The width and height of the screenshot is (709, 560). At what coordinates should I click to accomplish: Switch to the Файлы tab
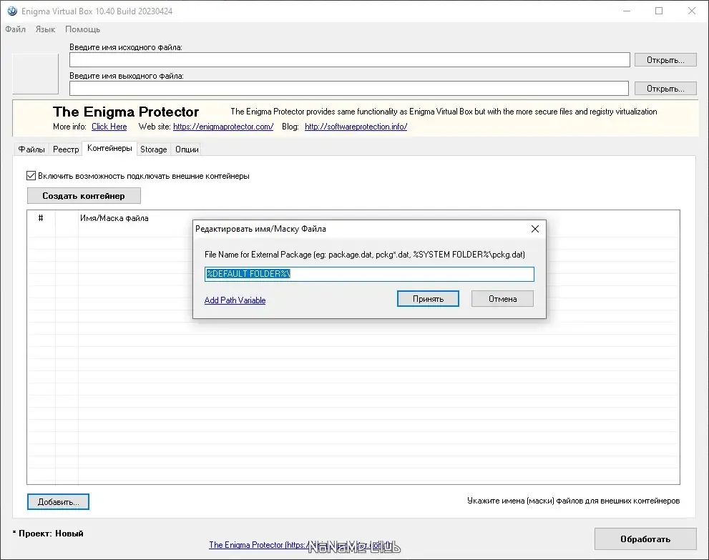tap(31, 149)
